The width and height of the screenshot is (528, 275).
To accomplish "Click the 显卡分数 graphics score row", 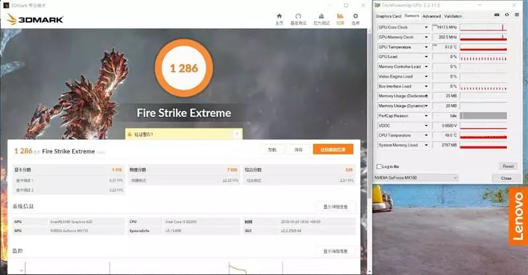I will (69, 169).
